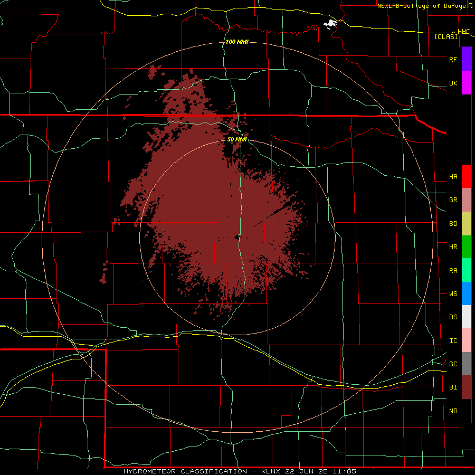This screenshot has width=475, height=475.
Task: Select the BI dark red legend swatch
Action: 466,387
